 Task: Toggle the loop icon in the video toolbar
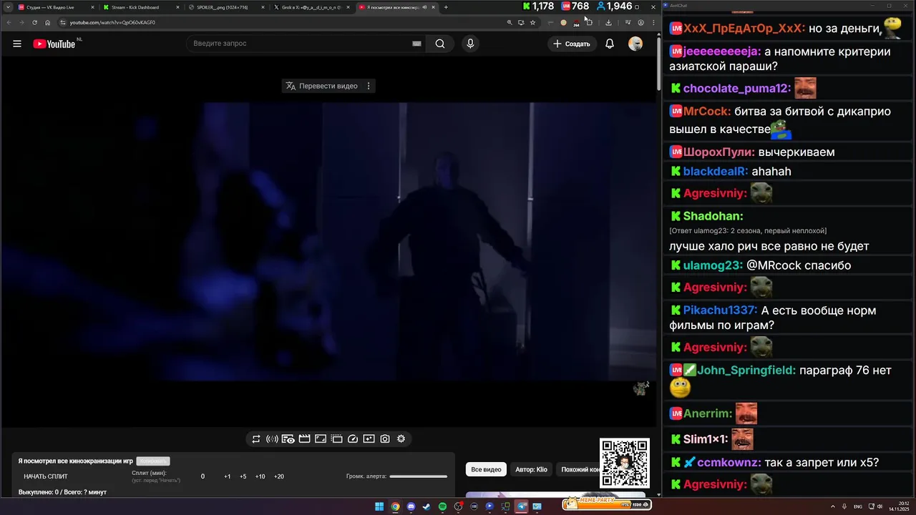pos(256,439)
